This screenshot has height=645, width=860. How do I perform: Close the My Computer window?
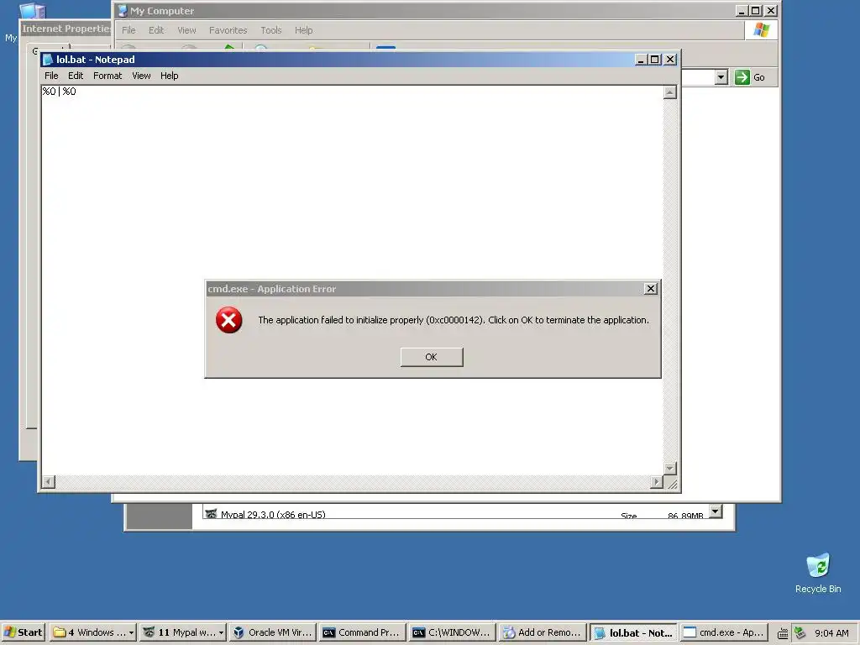point(771,10)
